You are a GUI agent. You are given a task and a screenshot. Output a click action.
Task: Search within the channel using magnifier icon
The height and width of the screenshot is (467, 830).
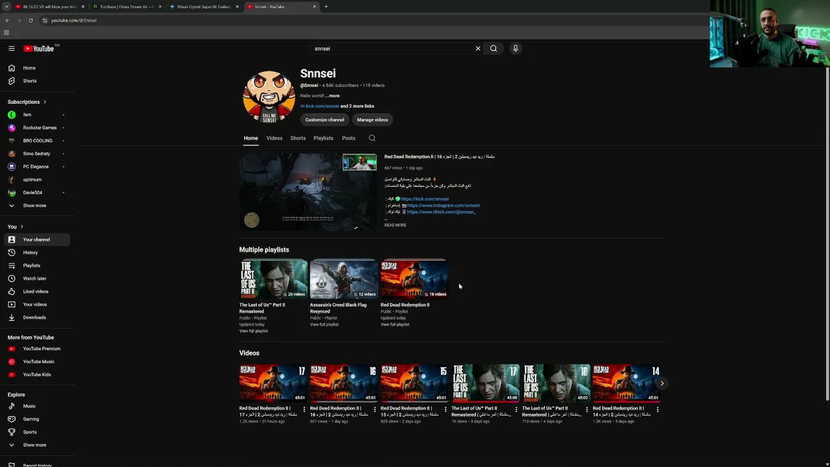372,138
